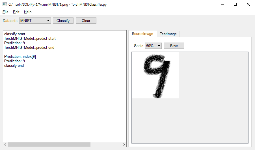
Task: Click the dropdown arrow of Datasets combo box
Action: point(48,21)
